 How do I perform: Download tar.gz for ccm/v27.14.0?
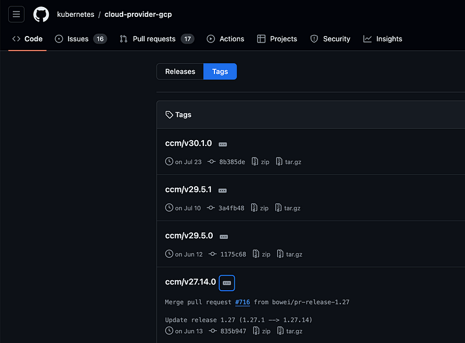289,331
